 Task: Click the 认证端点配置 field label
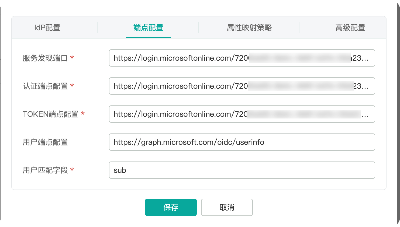pos(44,86)
